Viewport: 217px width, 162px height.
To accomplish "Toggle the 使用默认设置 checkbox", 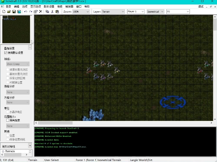I will point(6,53).
